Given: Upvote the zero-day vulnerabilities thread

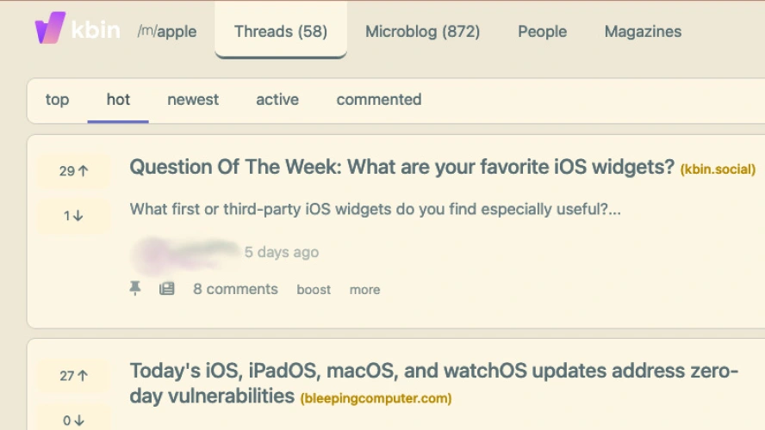Looking at the screenshot, I should pyautogui.click(x=74, y=376).
